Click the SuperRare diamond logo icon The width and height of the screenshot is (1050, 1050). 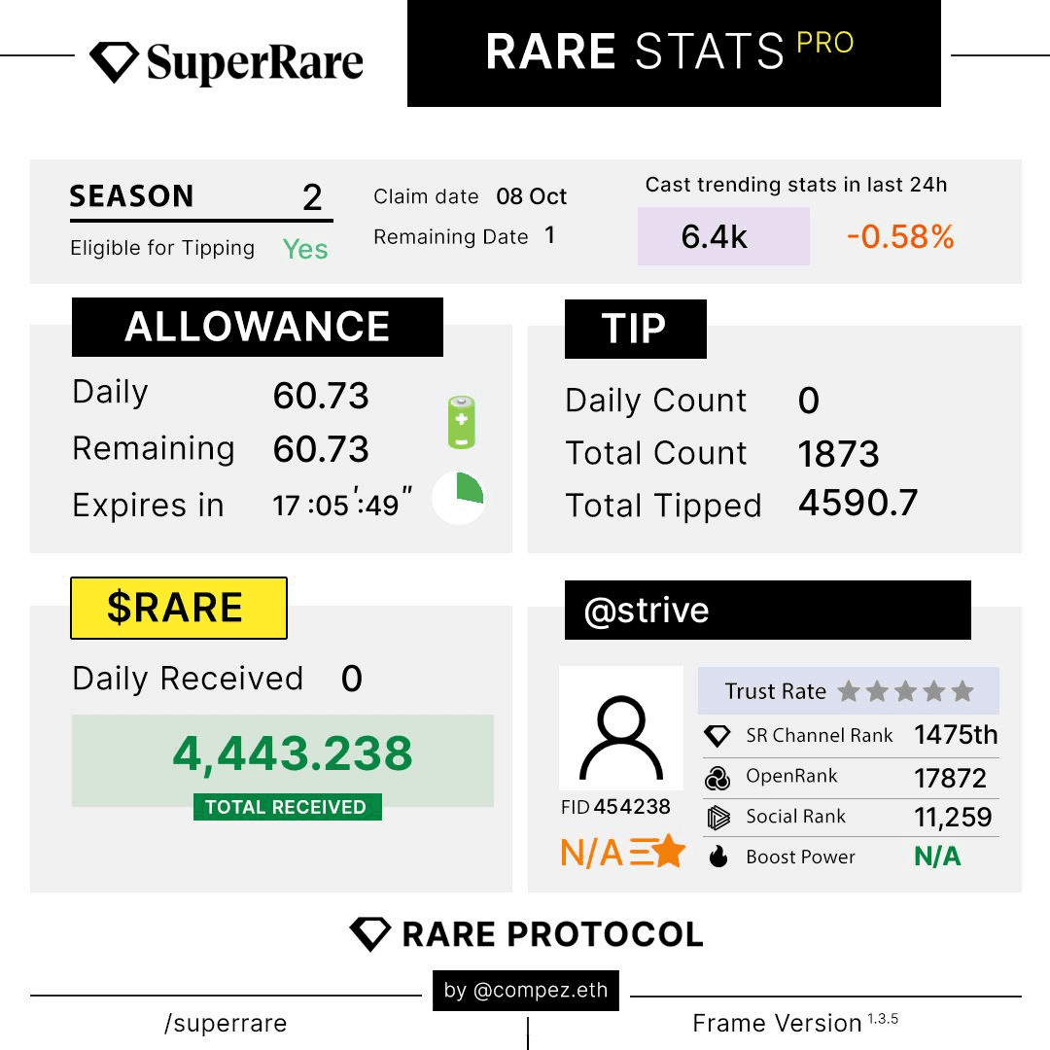click(115, 61)
